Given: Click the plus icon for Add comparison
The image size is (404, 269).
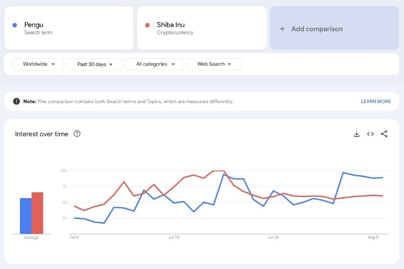Looking at the screenshot, I should click(x=282, y=29).
